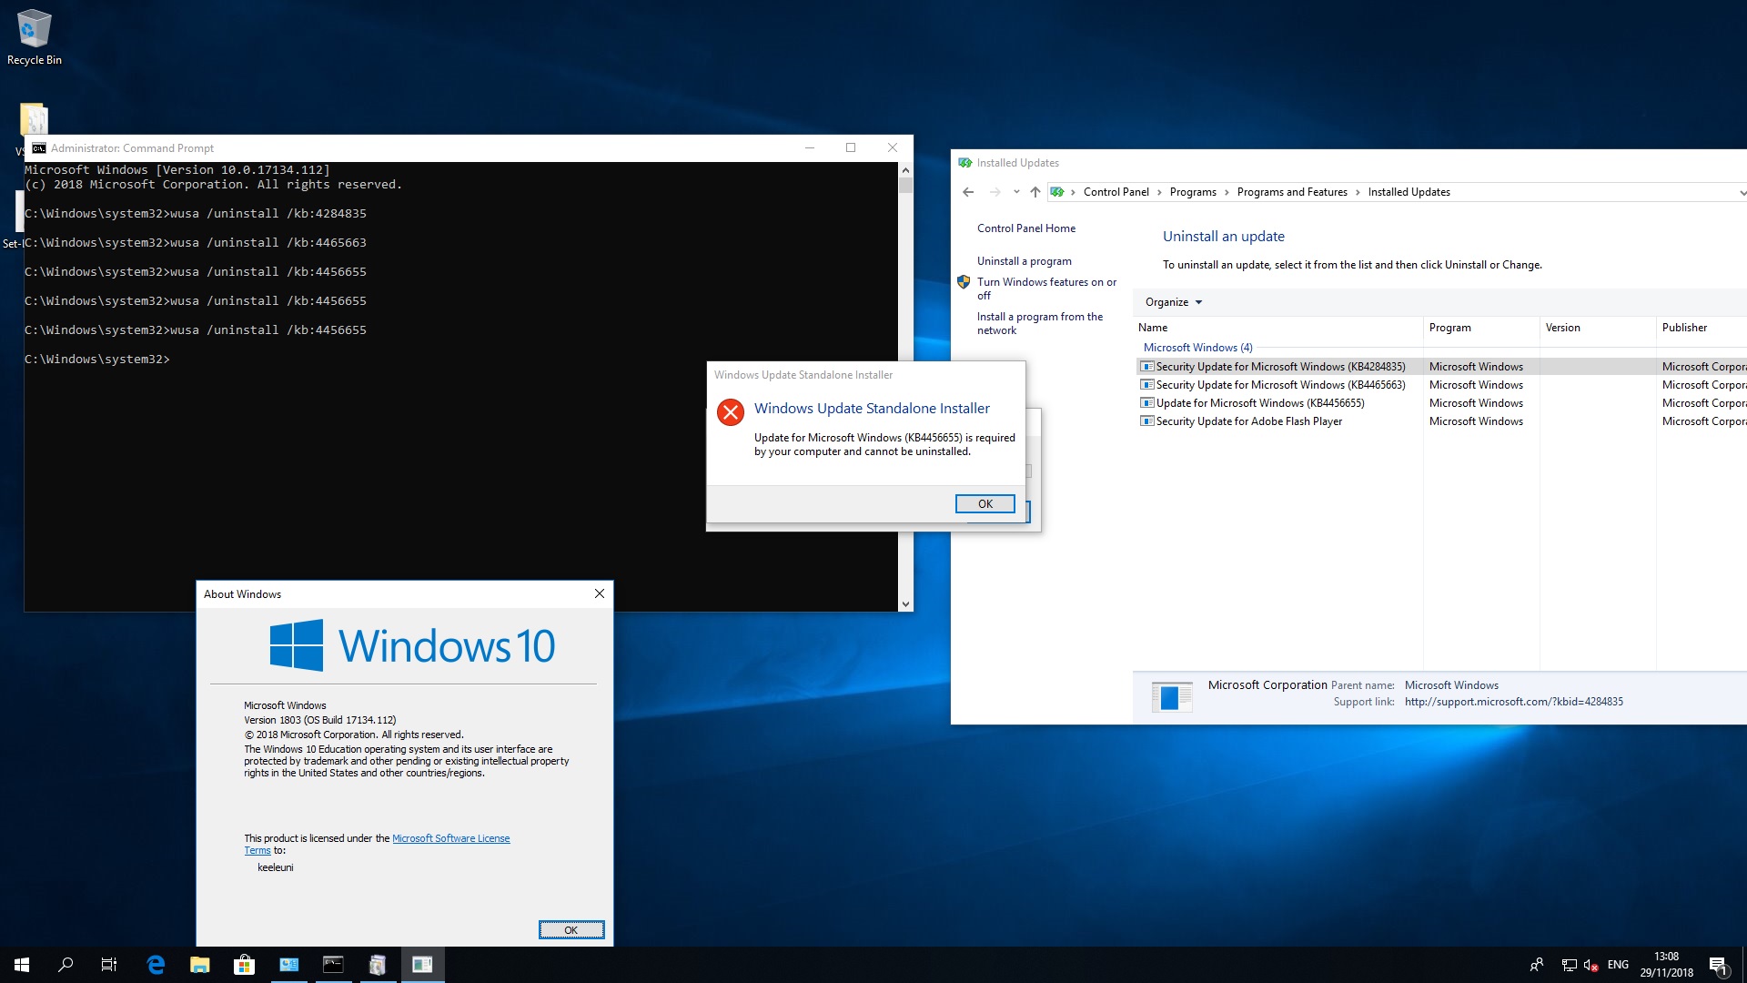Open the Recycle Bin desktop icon
Viewport: 1747px width, 983px height.
tap(35, 37)
